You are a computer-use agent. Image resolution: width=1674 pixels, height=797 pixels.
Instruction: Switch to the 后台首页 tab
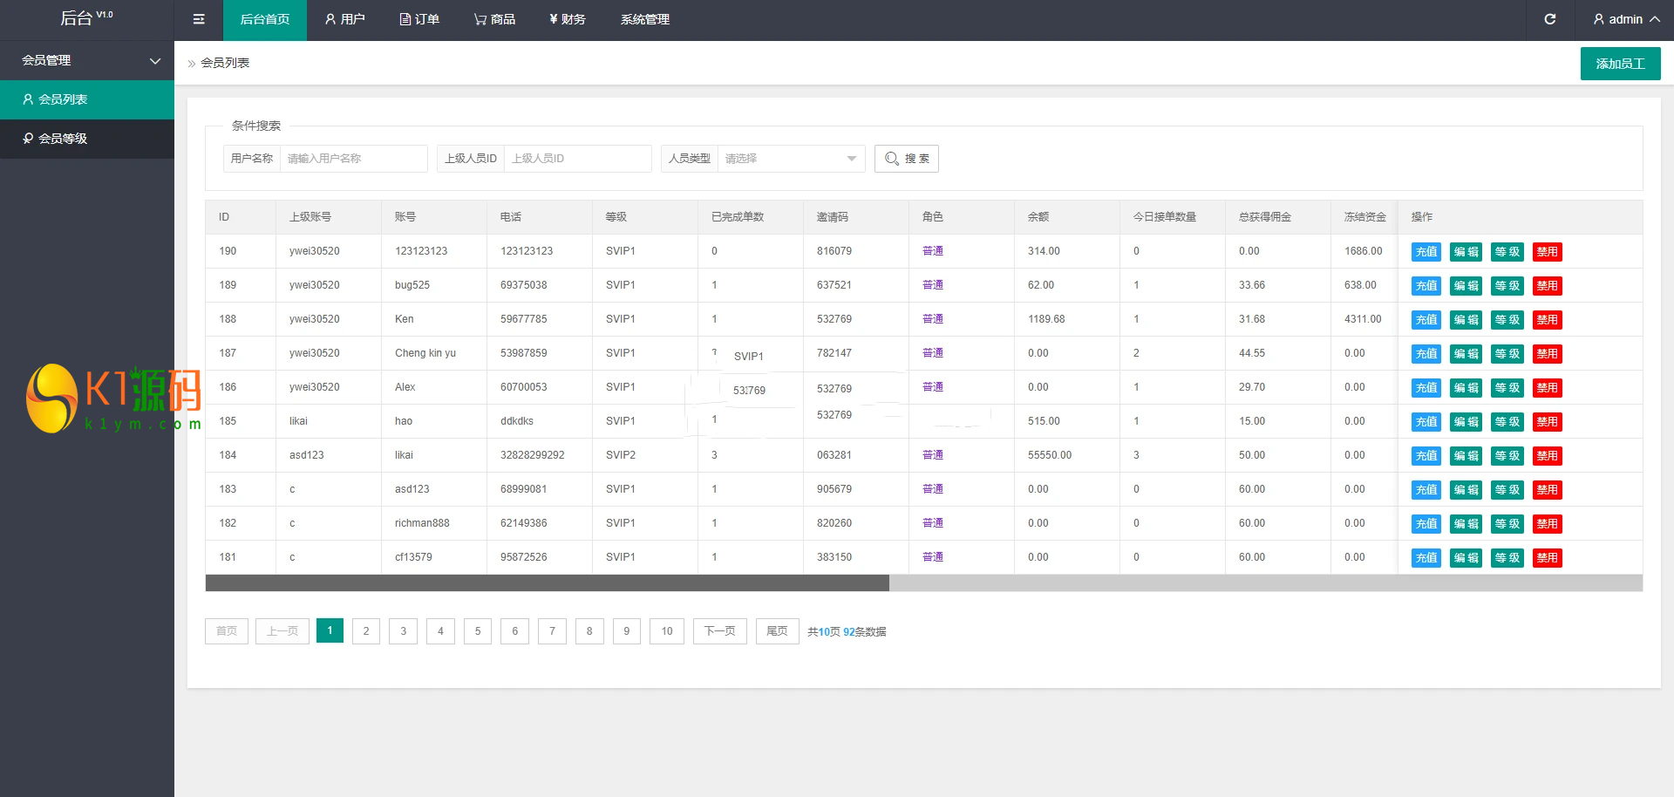(x=265, y=19)
